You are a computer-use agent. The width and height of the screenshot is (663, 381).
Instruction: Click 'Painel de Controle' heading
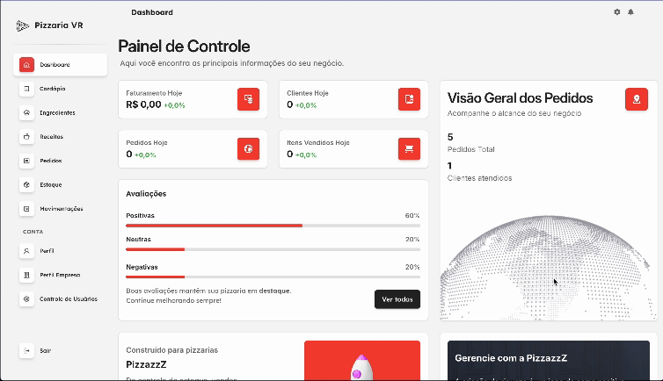tap(184, 47)
